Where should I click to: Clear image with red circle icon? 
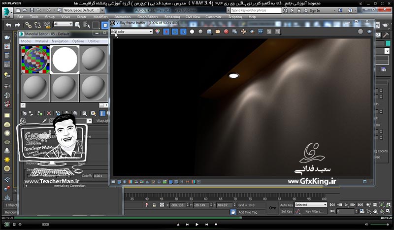coord(226,32)
